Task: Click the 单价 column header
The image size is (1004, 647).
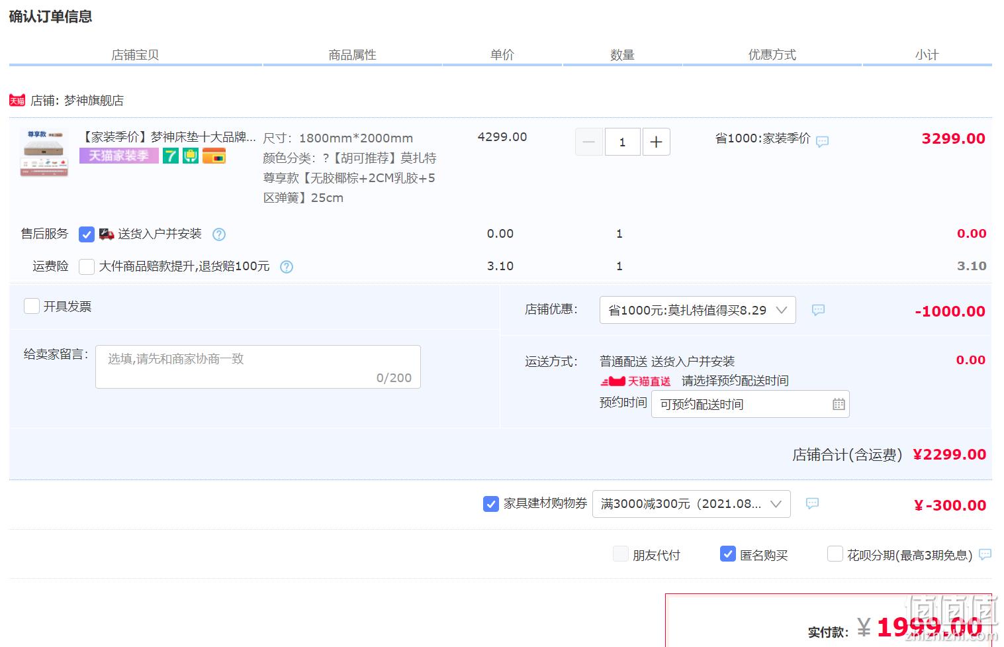Action: 502,55
